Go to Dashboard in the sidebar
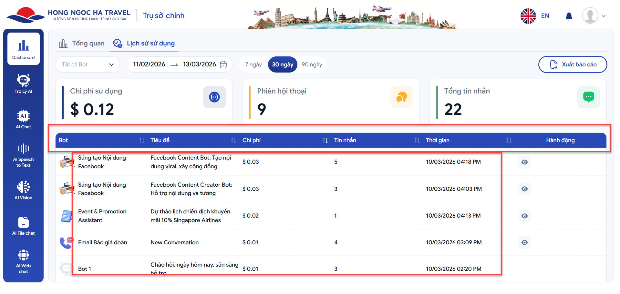Viewport: 620px width, 294px height. 23,49
